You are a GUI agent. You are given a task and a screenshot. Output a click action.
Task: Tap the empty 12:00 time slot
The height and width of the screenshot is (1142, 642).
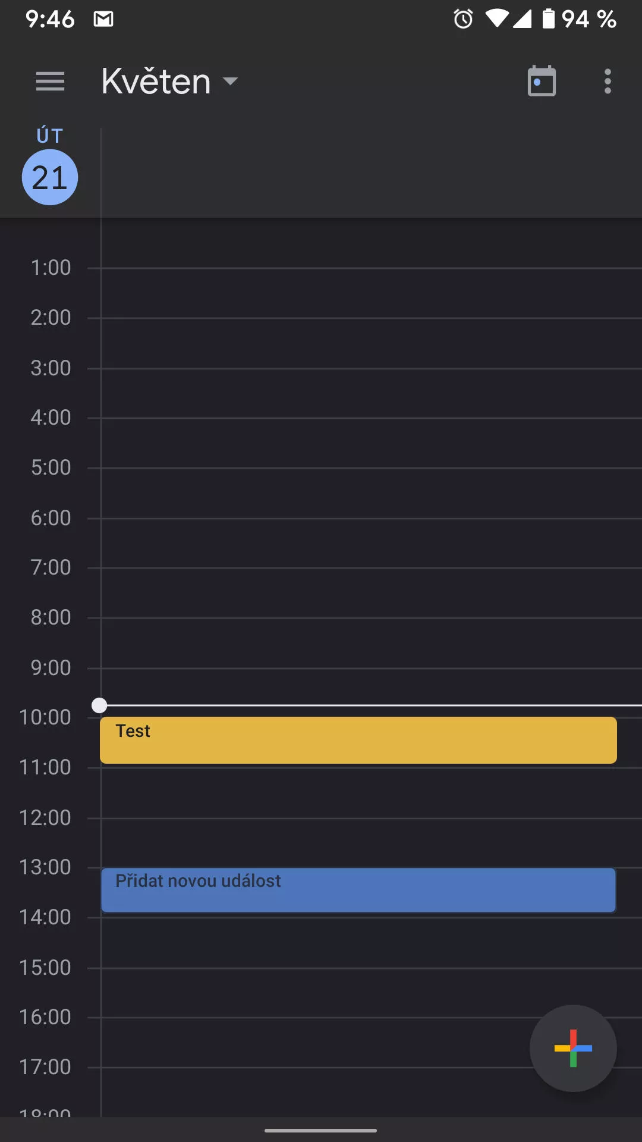point(372,843)
